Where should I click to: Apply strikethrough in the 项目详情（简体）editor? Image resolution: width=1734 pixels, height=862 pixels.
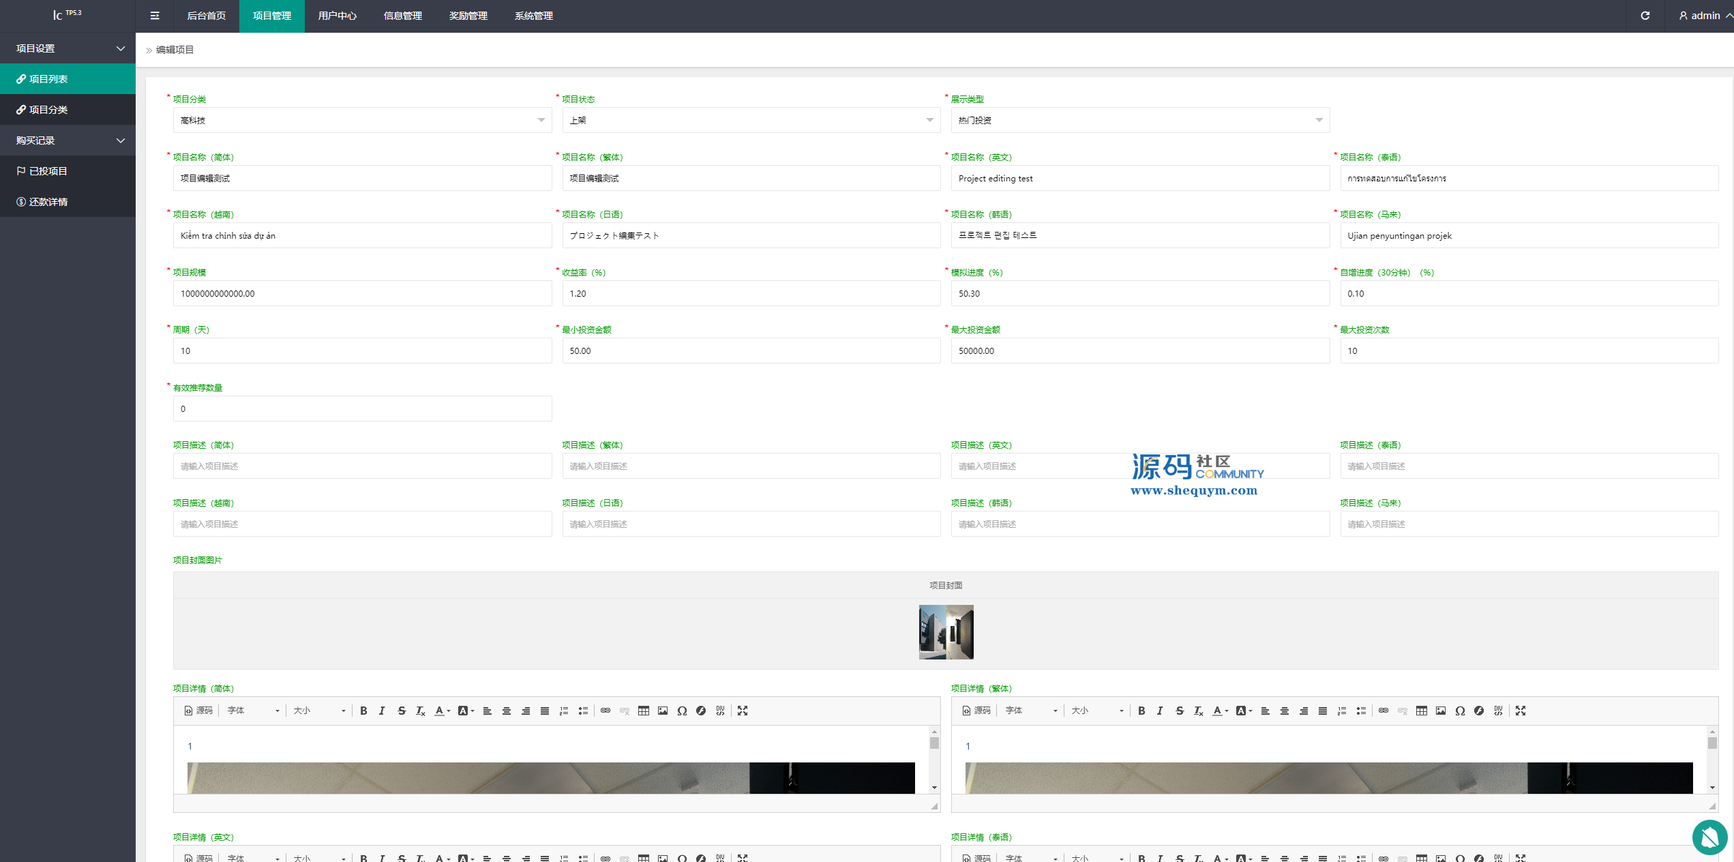(x=402, y=711)
